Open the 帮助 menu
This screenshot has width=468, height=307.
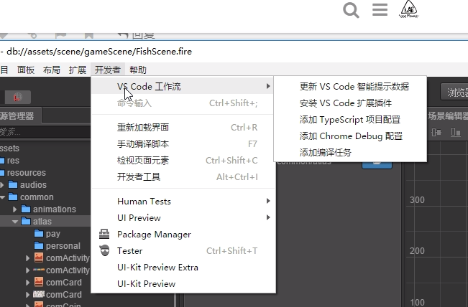click(138, 70)
